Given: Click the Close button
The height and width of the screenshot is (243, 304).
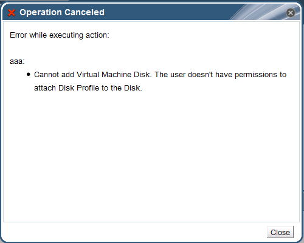Looking at the screenshot, I should coord(280,232).
